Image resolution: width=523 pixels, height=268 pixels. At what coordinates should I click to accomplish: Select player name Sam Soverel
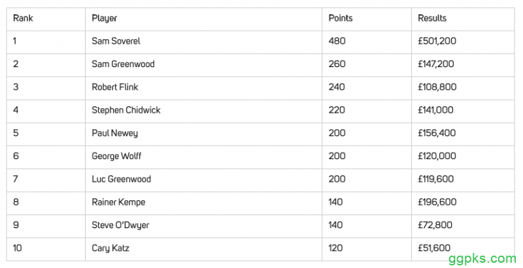[116, 41]
